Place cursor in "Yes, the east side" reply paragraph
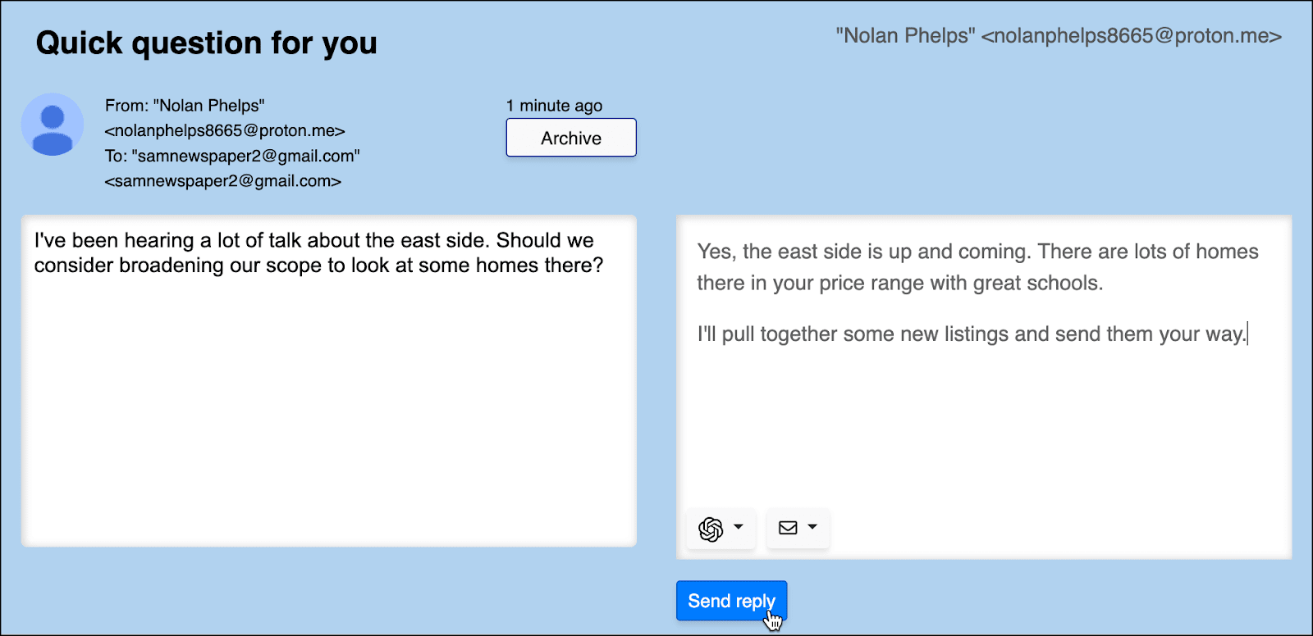The width and height of the screenshot is (1313, 636). pyautogui.click(x=977, y=267)
